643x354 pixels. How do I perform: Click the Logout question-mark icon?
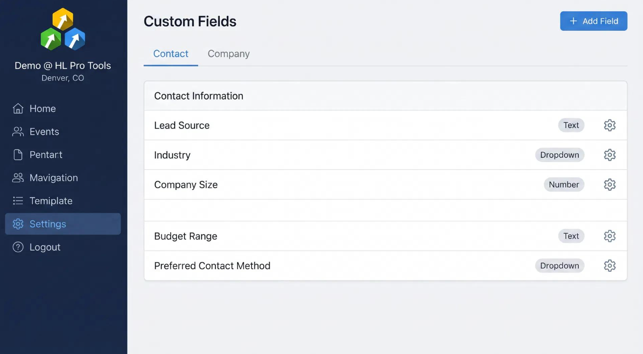click(x=18, y=247)
